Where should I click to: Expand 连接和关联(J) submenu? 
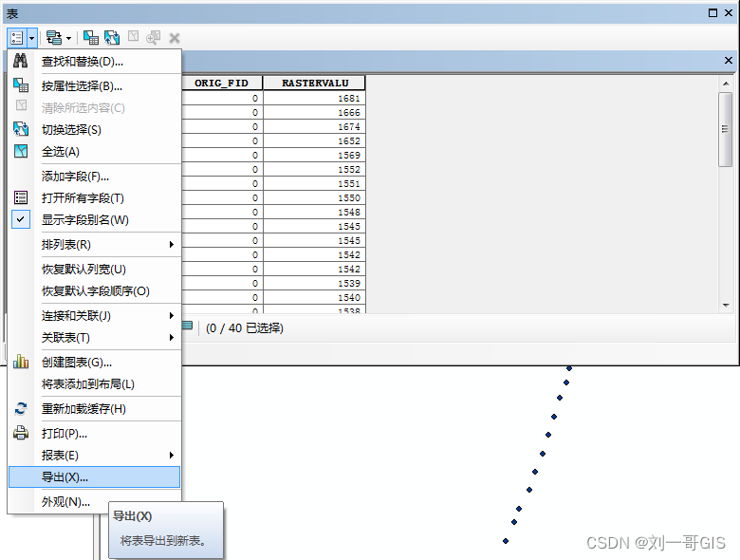point(94,315)
